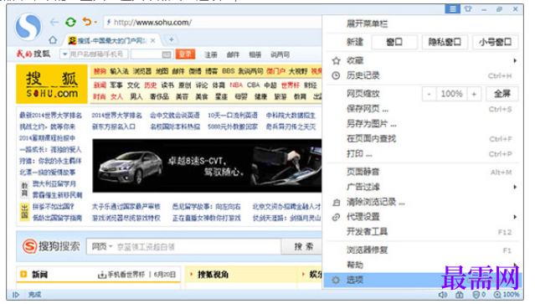Screen dimensions: 535x304
Task: Click the Sogou search S logo
Action: (29, 246)
